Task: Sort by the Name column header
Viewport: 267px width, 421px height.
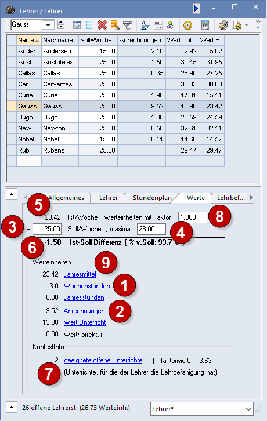Action: click(x=29, y=40)
